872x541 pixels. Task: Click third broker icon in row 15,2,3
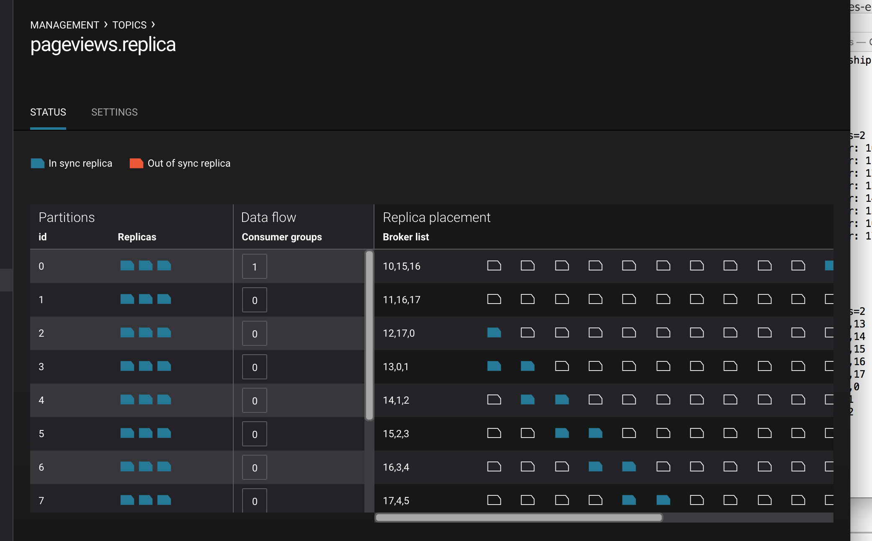(x=562, y=433)
